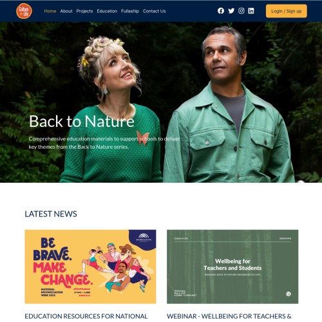322x322 pixels.
Task: Click the hero description about education materials
Action: pos(104,143)
